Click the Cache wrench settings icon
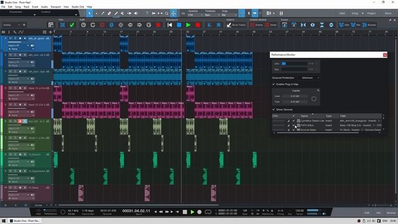This screenshot has width=398, height=224. tap(318, 90)
